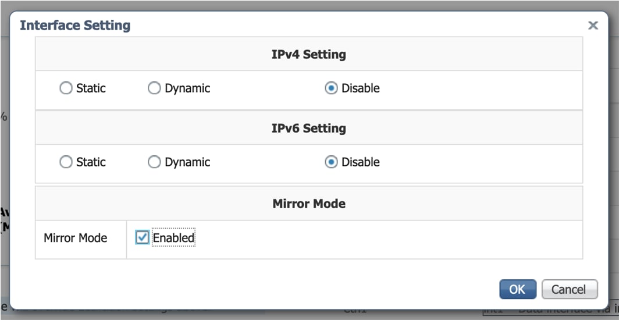Click the Mirror Mode row label cell
This screenshot has width=619, height=320.
pos(76,238)
